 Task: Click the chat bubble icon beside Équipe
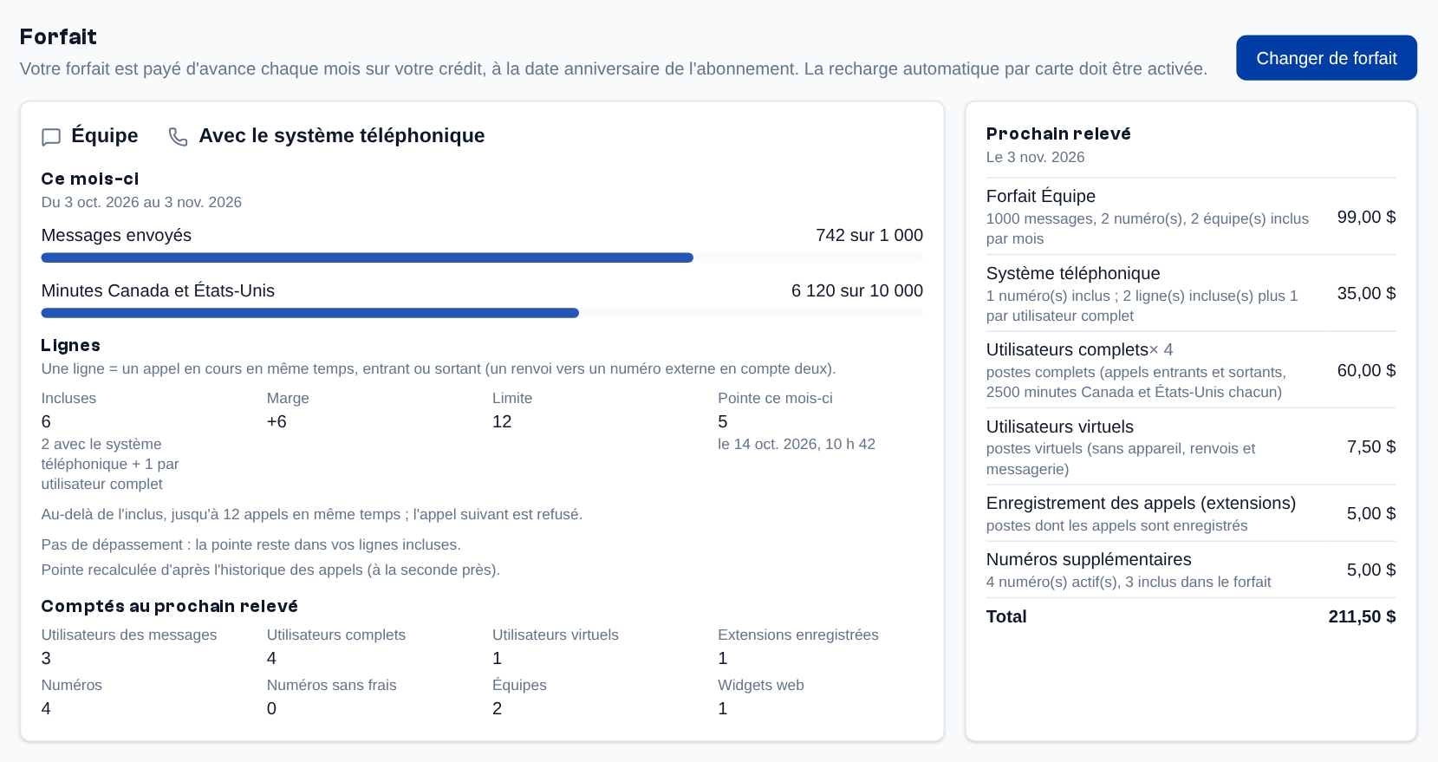(51, 137)
